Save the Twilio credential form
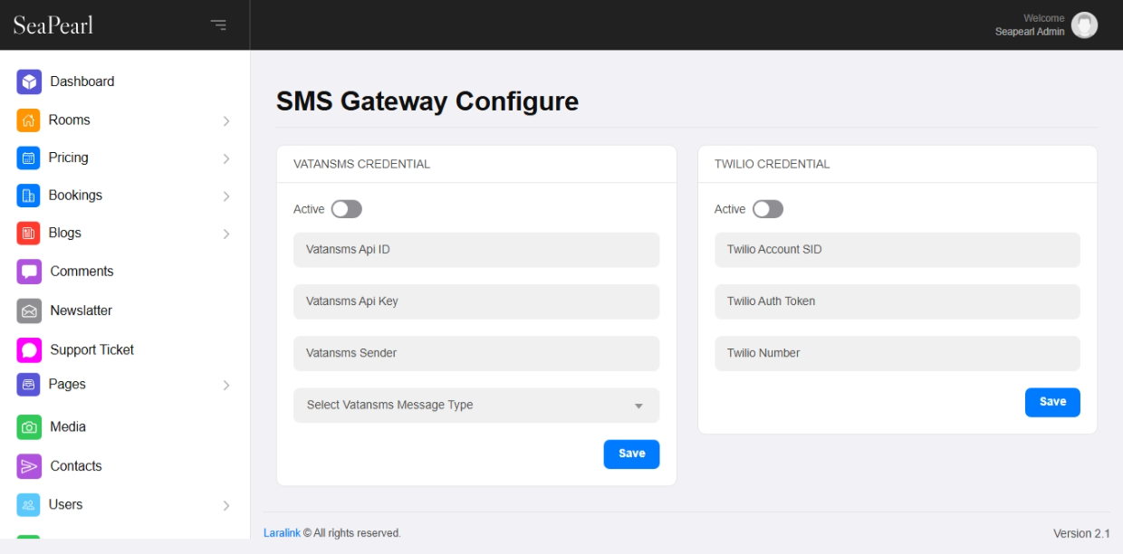The width and height of the screenshot is (1123, 554). [1052, 402]
